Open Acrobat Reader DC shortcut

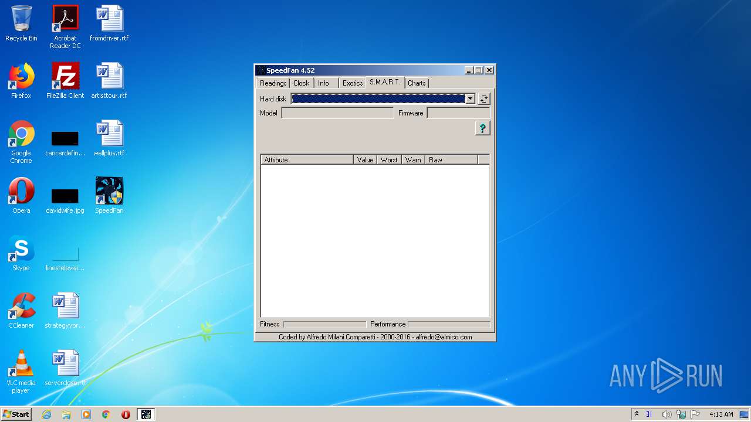coord(65,27)
